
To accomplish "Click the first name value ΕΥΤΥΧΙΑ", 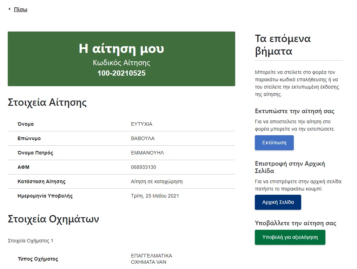I will point(141,124).
